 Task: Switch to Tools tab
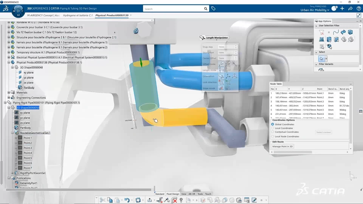[x=200, y=194]
